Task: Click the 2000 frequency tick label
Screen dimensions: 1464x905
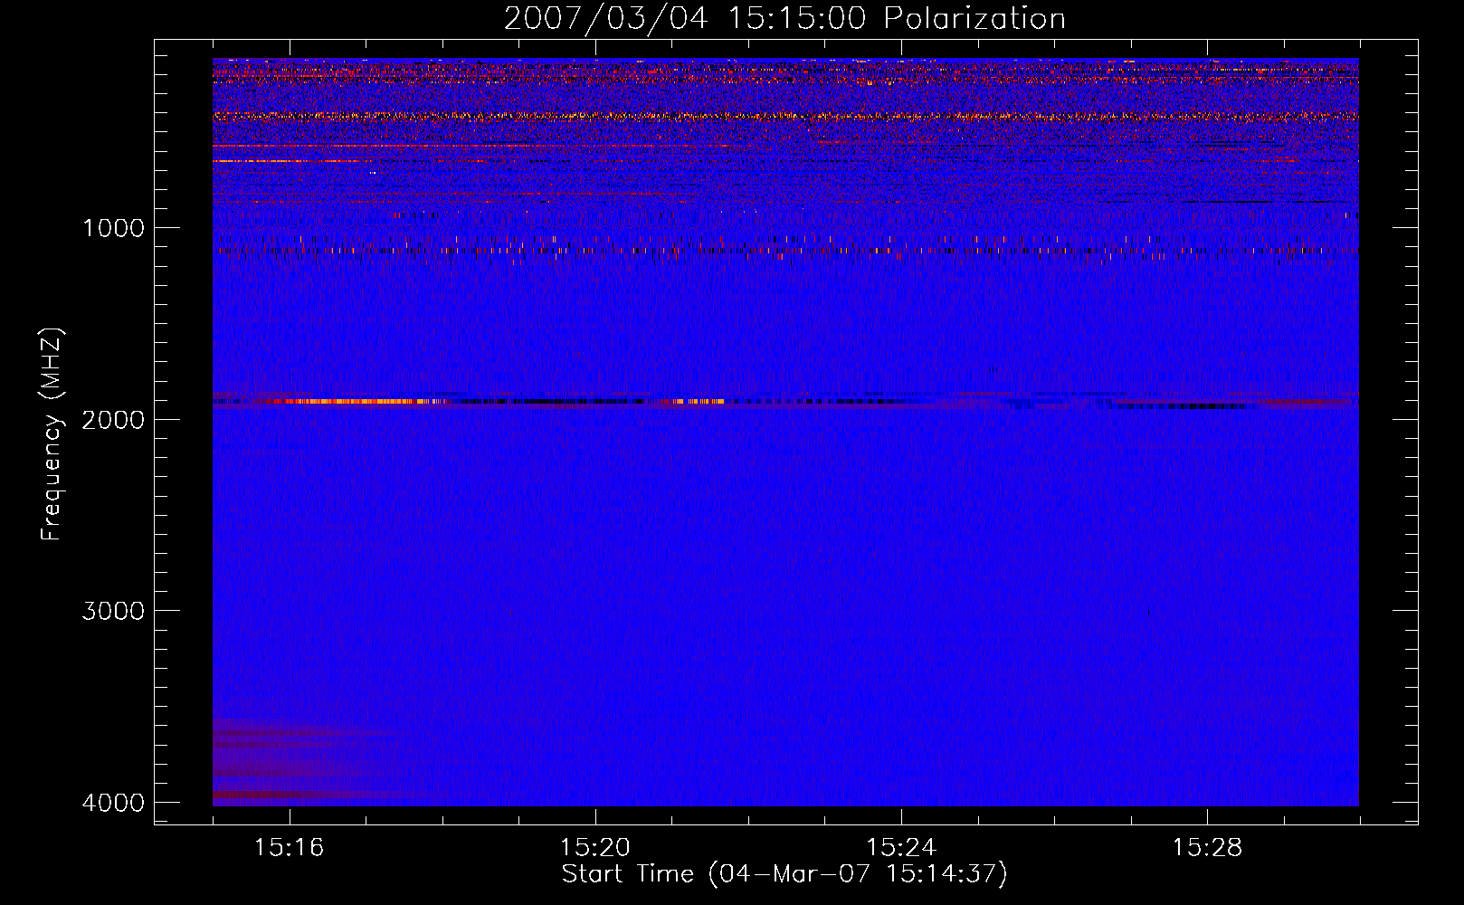Action: [113, 420]
